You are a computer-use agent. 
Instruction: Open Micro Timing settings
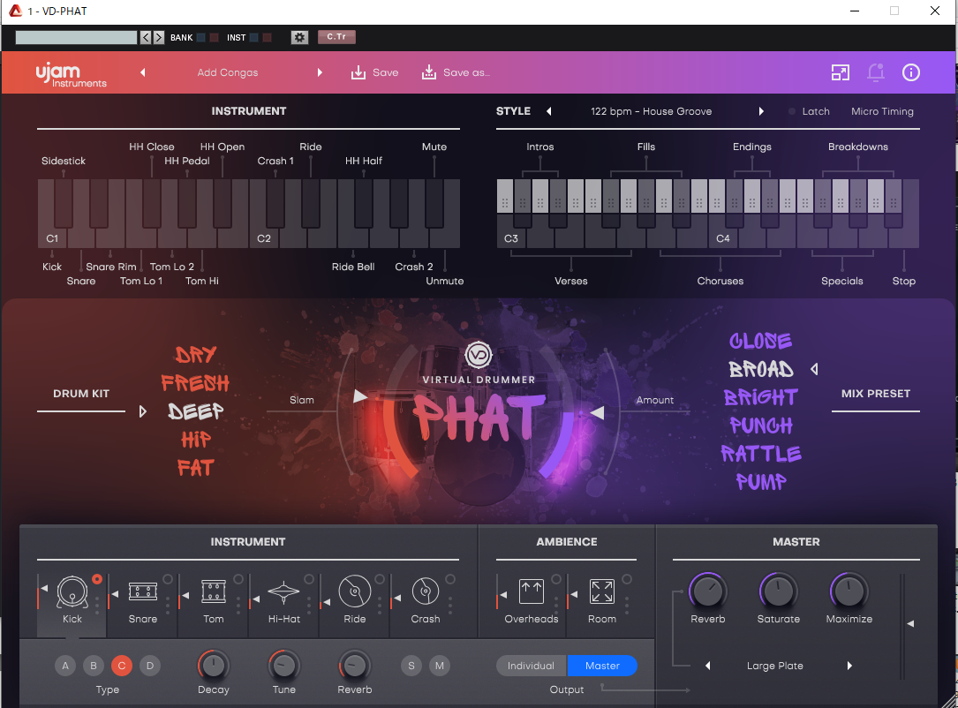click(882, 111)
